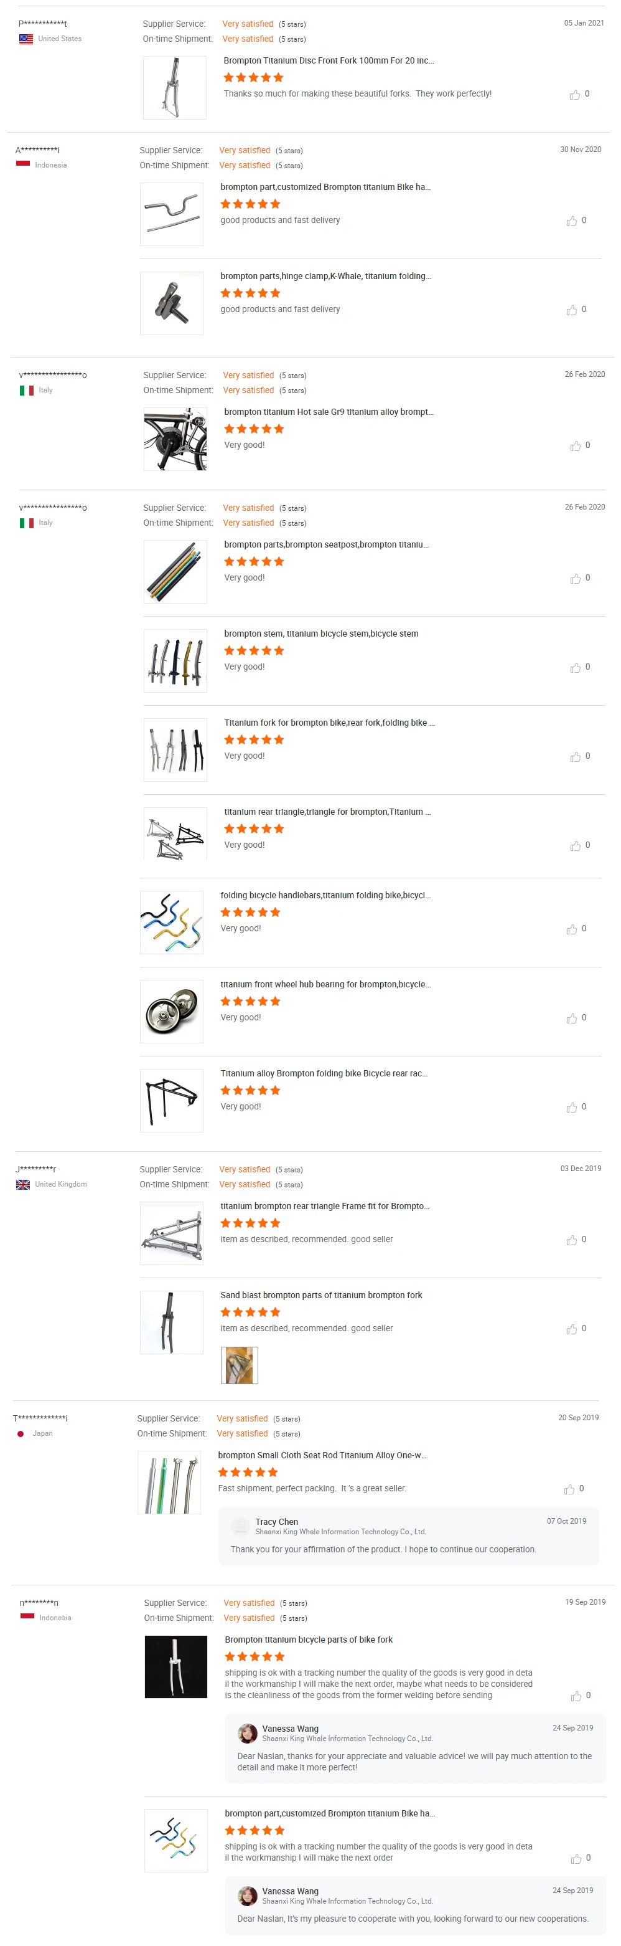
Task: Click the folding bicycle handlebars product thumbnail
Action: point(171,923)
